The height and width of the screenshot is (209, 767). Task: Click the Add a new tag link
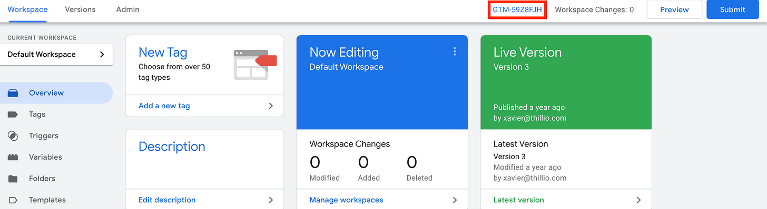164,106
